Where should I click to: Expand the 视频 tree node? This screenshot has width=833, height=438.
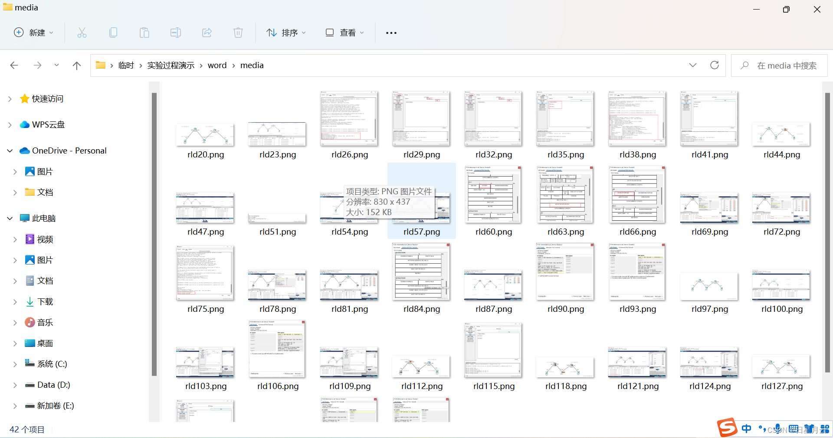(x=15, y=239)
